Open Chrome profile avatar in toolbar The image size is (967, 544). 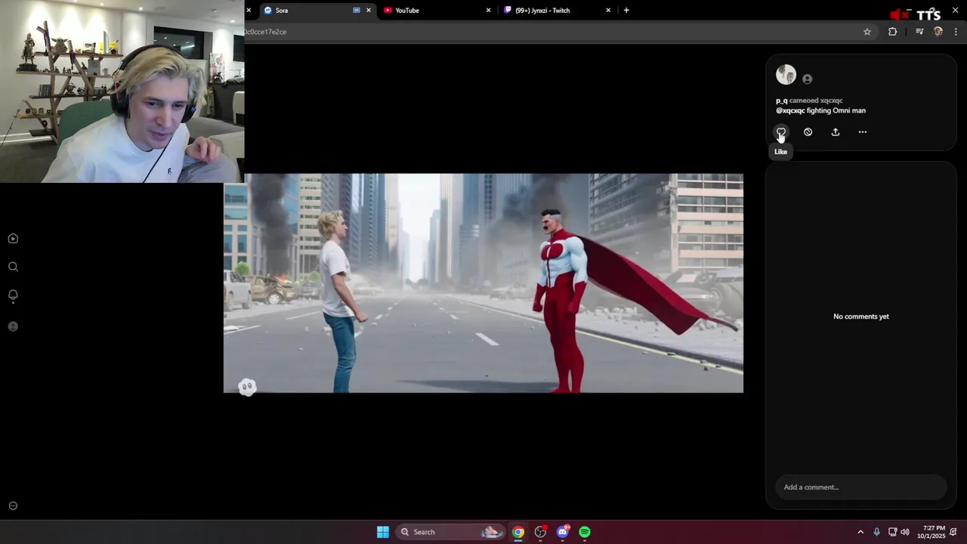[x=938, y=32]
